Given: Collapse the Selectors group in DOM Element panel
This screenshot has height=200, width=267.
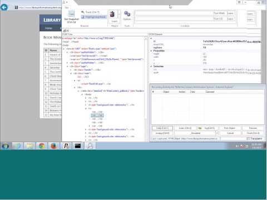Looking at the screenshot, I should 151,66.
